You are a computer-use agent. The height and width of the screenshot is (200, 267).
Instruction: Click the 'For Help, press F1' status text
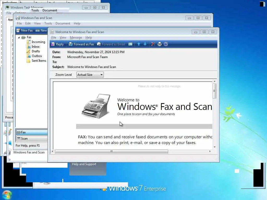pos(28,146)
